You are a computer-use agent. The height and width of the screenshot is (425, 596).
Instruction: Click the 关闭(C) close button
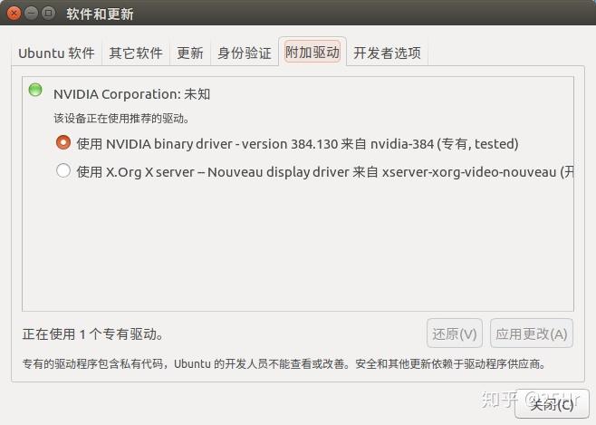pos(552,404)
